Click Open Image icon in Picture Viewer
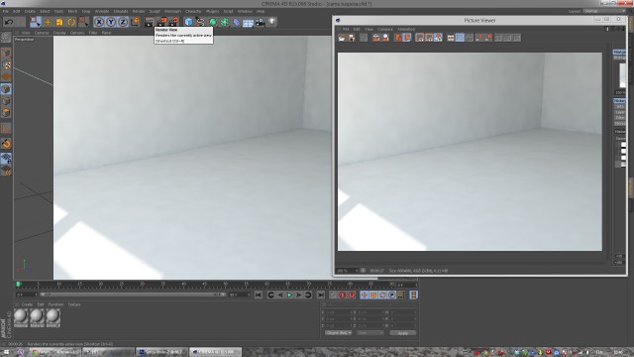 342,38
